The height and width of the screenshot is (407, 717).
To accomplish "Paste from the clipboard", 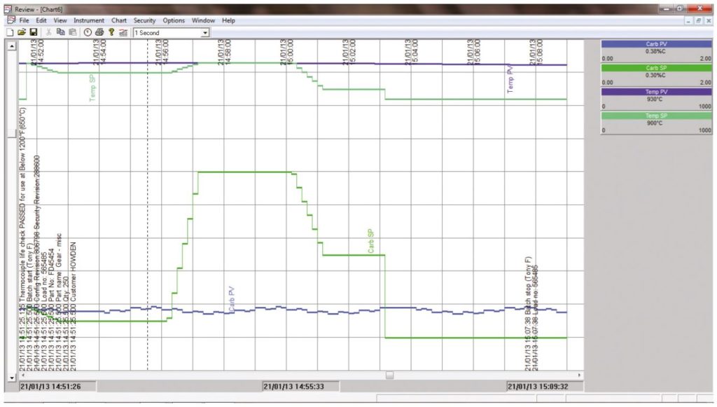I will [72, 31].
